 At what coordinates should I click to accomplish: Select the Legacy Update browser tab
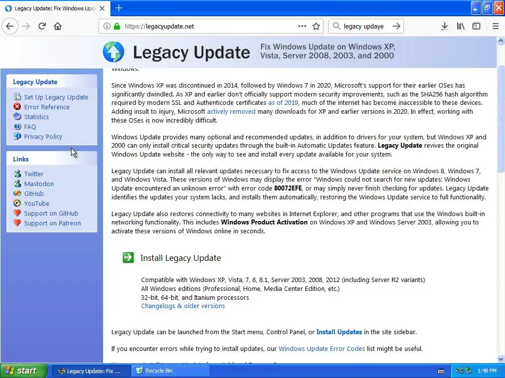55,8
